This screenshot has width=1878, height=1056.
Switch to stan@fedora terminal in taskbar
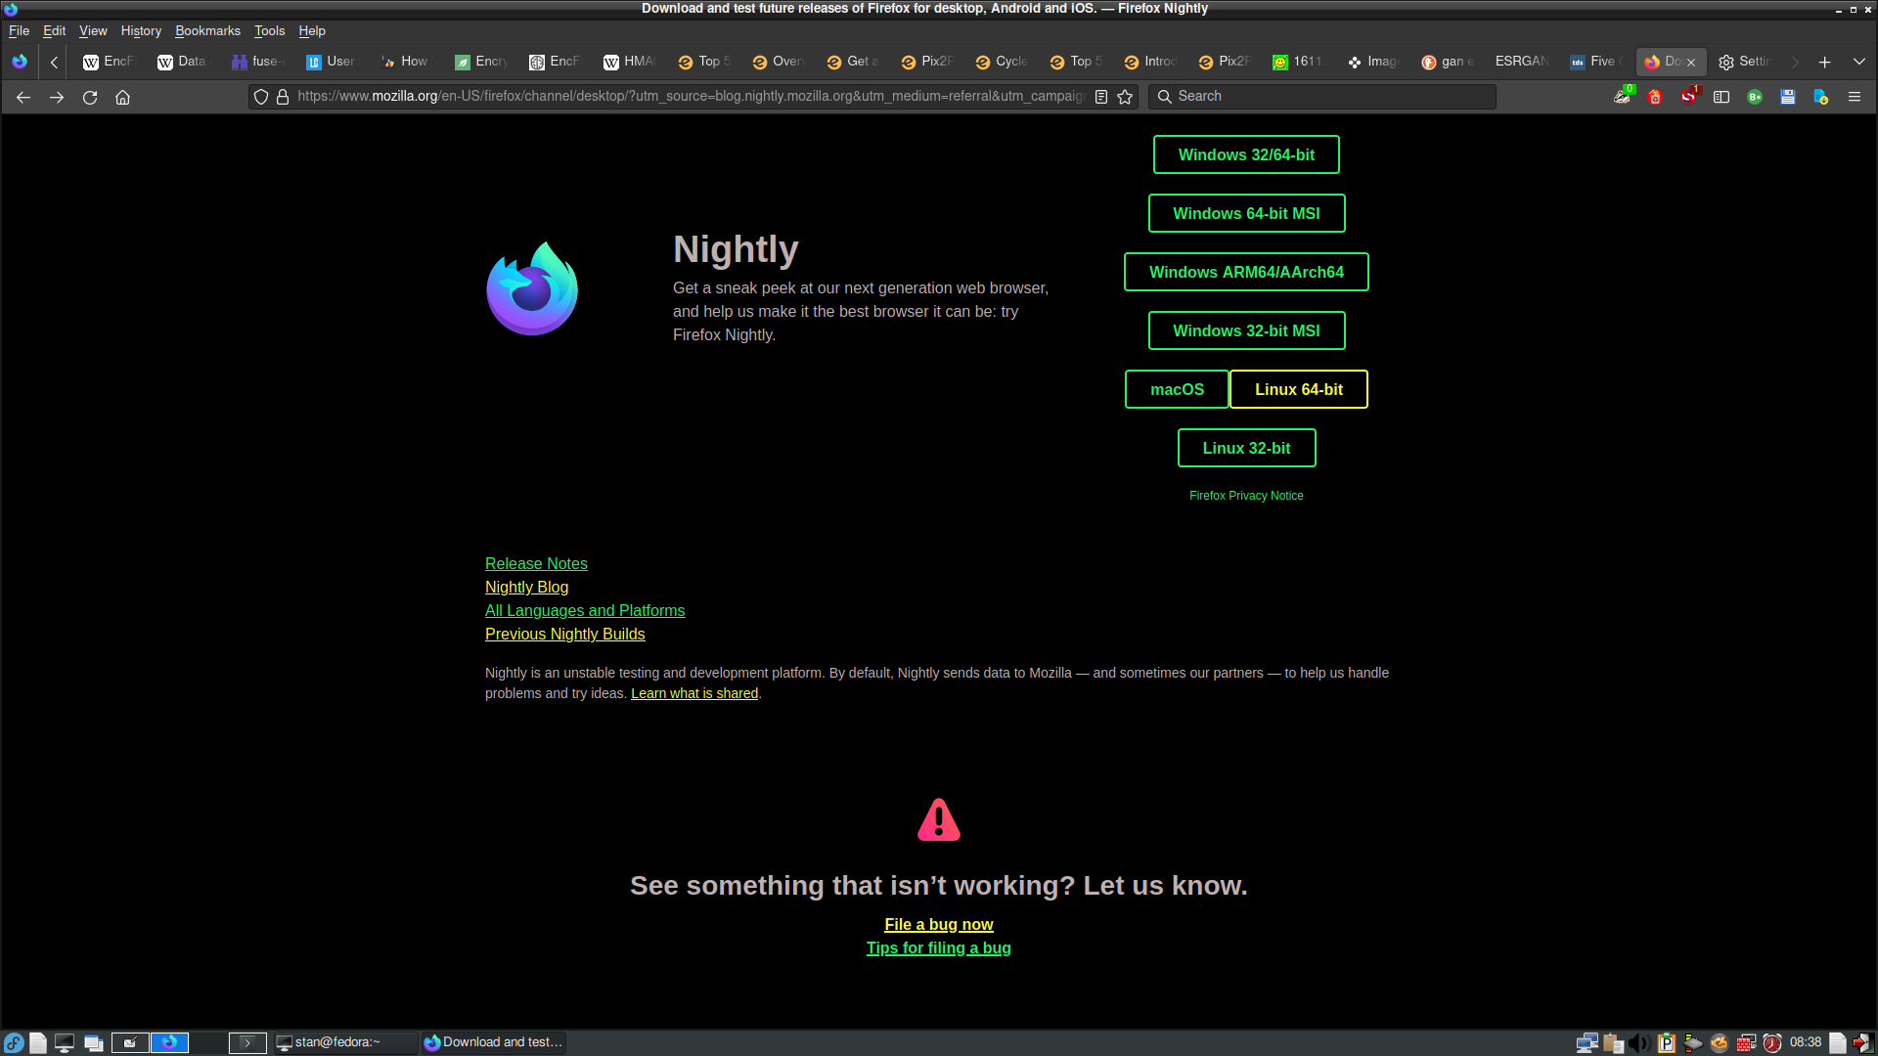coord(344,1043)
